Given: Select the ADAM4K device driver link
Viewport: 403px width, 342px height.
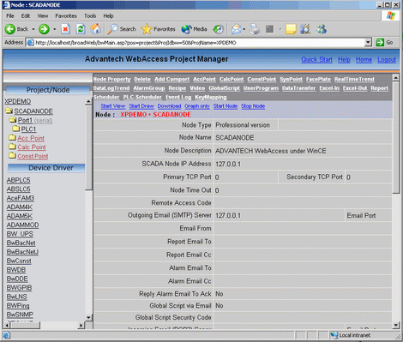Looking at the screenshot, I should [20, 207].
